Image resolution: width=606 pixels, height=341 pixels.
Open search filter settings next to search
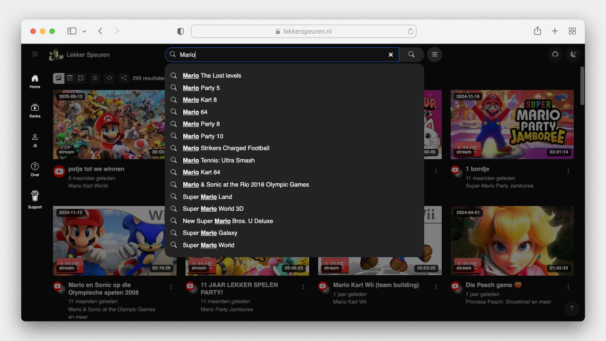[x=434, y=54]
